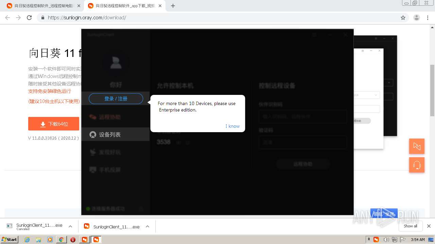
Task: Select dimmed 远程协助 sidebar item
Action: 116,117
